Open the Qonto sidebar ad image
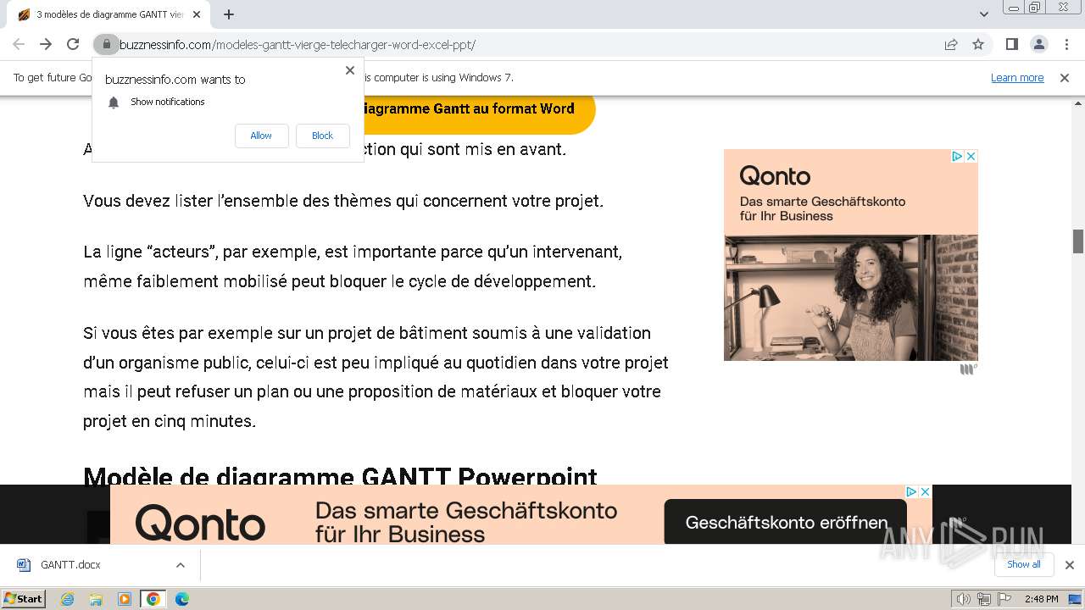The width and height of the screenshot is (1085, 610). click(x=851, y=297)
